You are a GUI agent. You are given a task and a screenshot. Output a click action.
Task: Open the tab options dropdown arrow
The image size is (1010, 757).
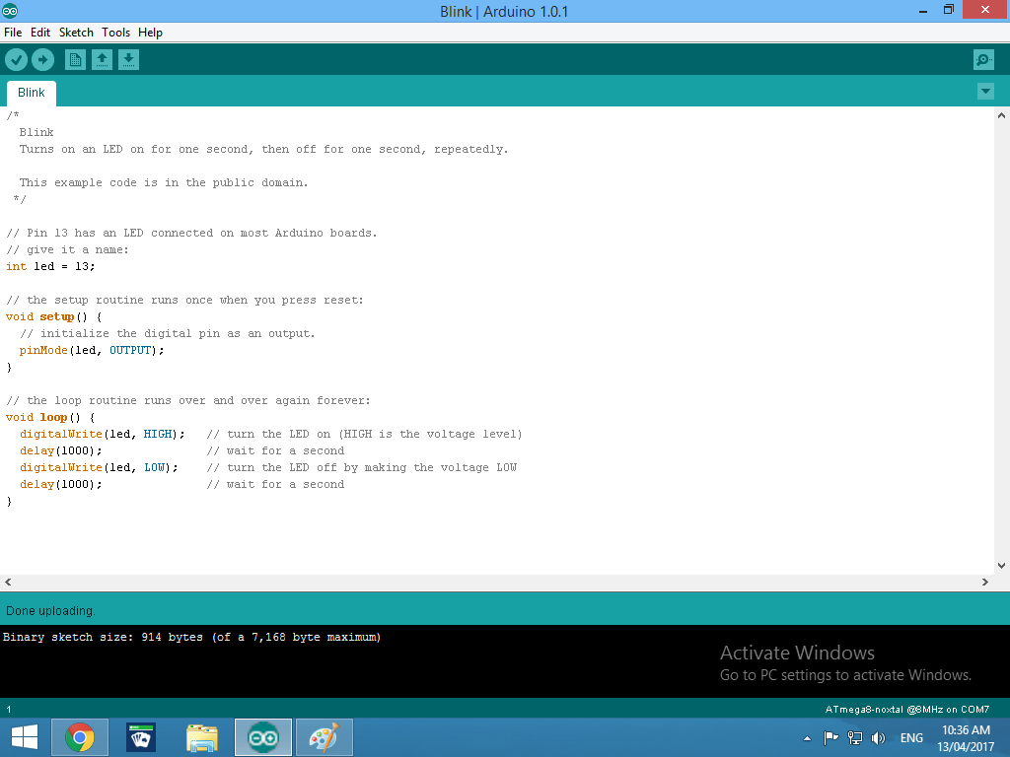point(985,92)
